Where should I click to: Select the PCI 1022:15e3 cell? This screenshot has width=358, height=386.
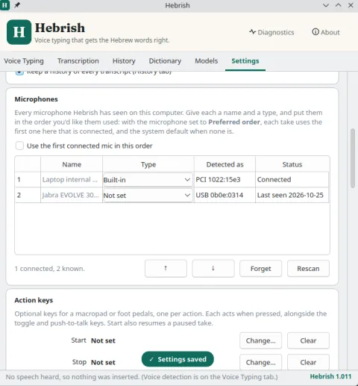point(224,180)
